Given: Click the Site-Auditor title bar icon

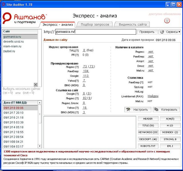Looking at the screenshot, I should tap(3, 4).
